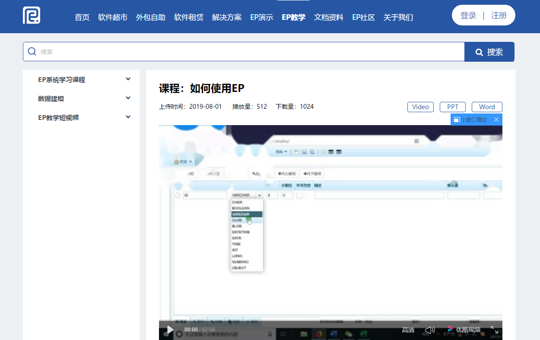The image size is (540, 340).
Task: Click the magnifier icon in search box
Action: tap(32, 52)
